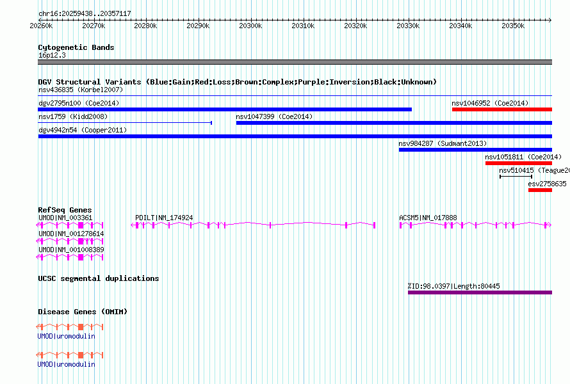Click the 20310k ruler tick label

click(303, 26)
